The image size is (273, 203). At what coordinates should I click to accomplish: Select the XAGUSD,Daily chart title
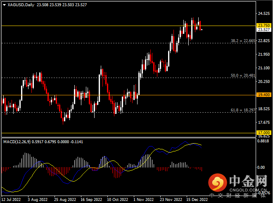[x=21, y=5]
